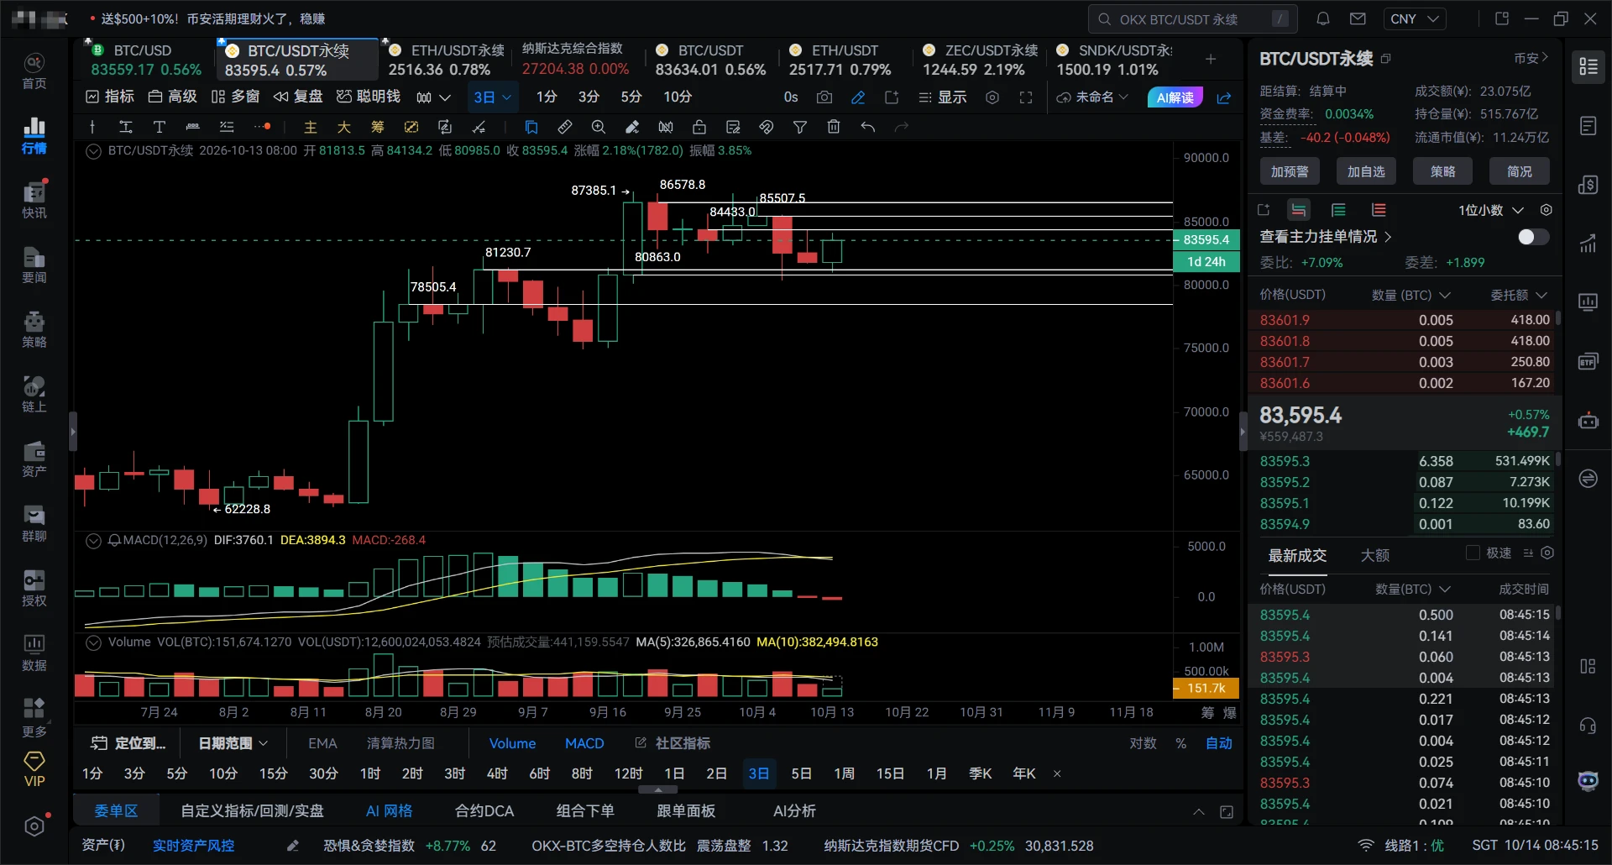Click the share chart icon next to AI解读
The height and width of the screenshot is (865, 1612).
(x=1224, y=97)
